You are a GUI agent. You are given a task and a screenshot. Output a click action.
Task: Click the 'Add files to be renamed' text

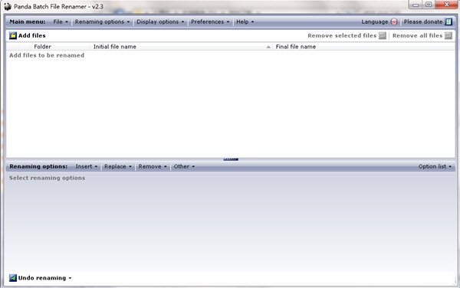[x=47, y=55]
